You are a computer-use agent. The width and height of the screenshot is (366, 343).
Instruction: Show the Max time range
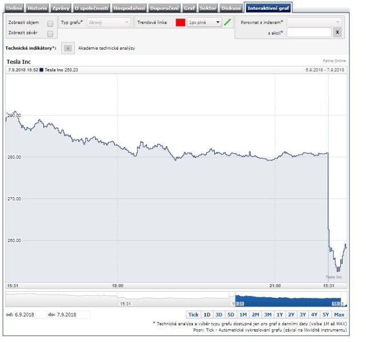coord(339,315)
